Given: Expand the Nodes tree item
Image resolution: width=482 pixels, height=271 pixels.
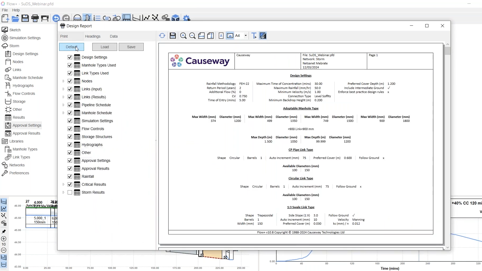Looking at the screenshot, I should point(64,81).
